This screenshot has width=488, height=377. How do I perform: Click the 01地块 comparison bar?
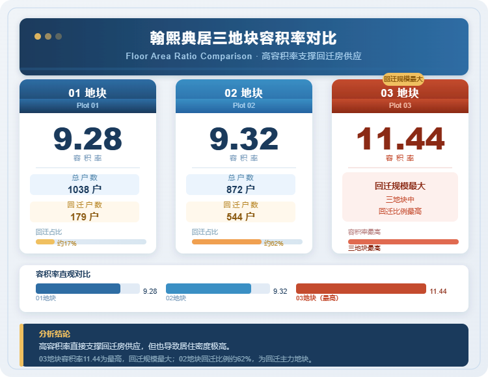tap(88, 289)
